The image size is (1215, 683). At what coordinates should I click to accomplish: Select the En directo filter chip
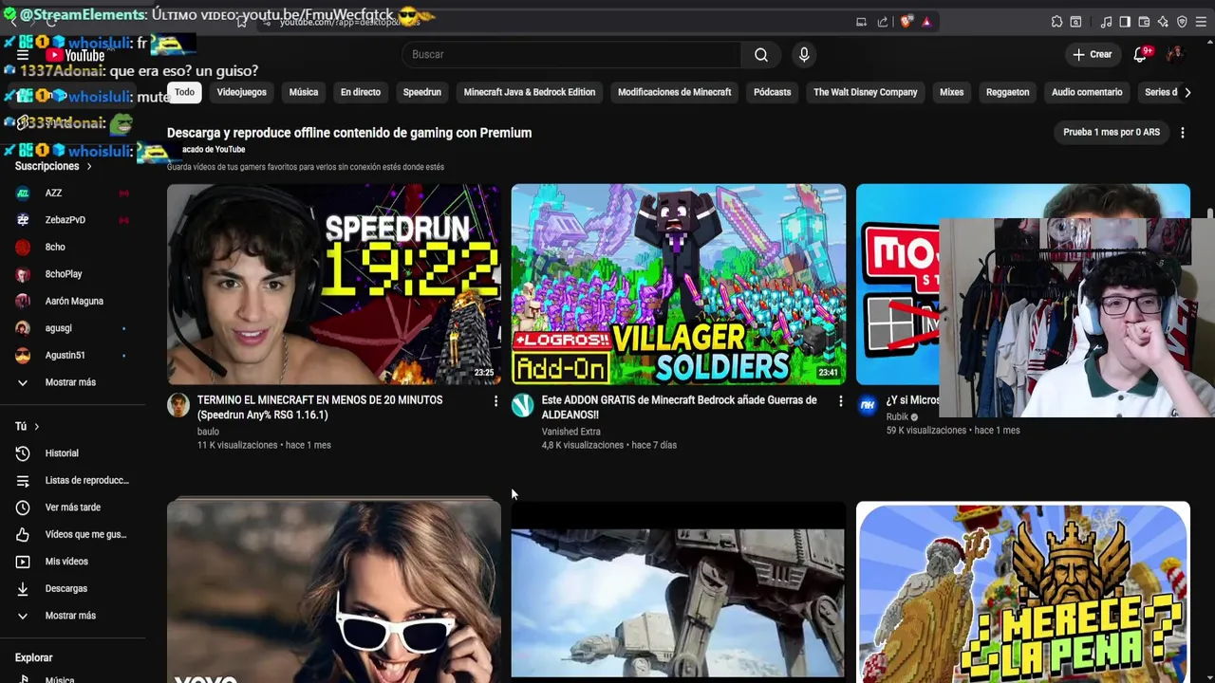(361, 92)
